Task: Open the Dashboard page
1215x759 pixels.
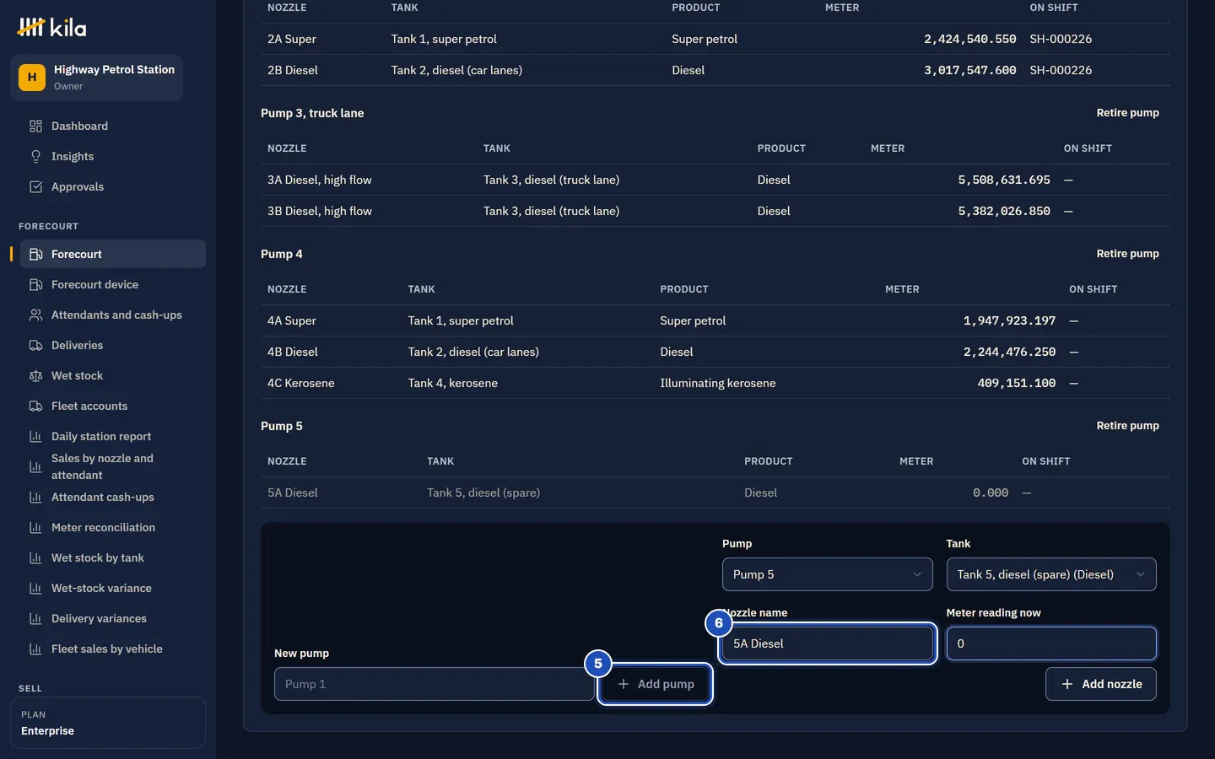Action: [113, 126]
